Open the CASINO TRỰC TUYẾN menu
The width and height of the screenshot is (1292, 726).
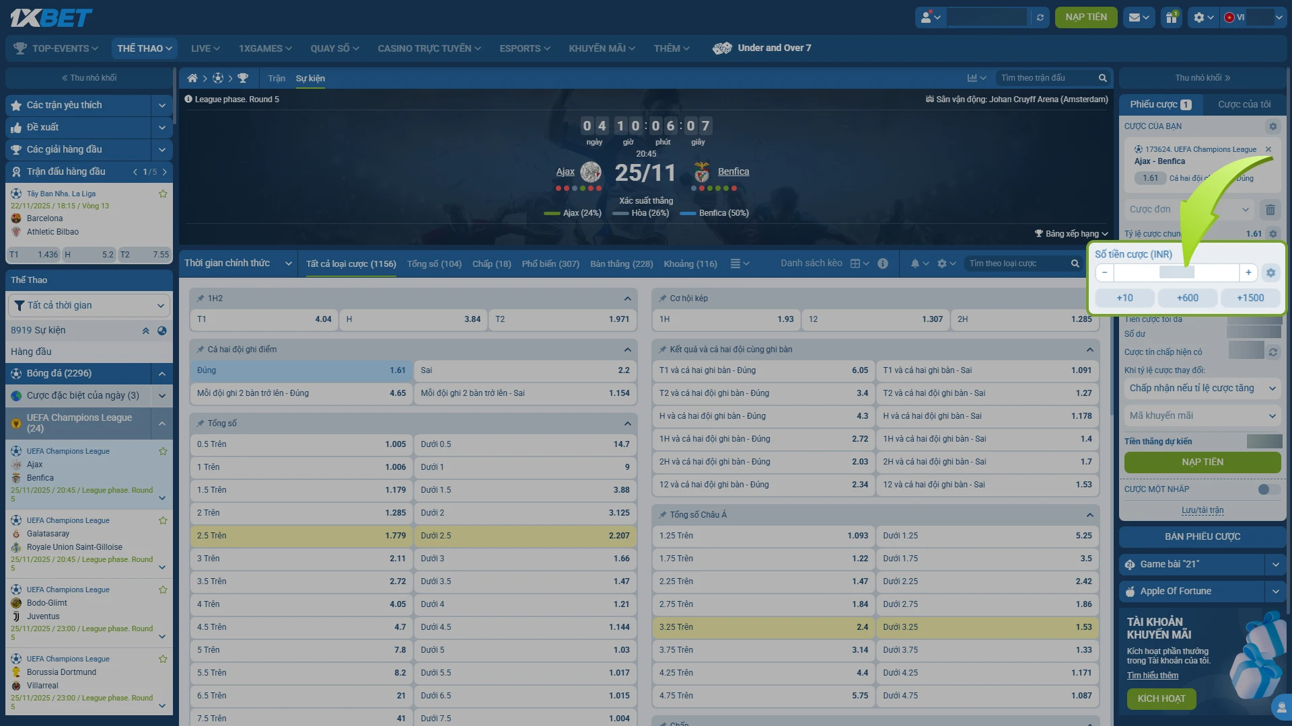(x=429, y=48)
